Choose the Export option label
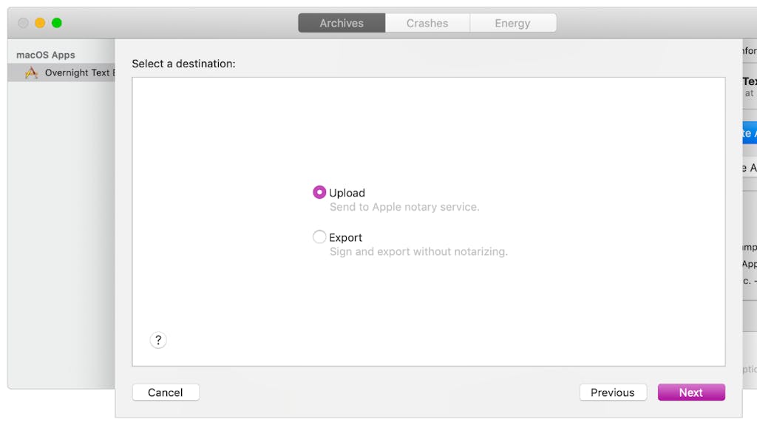Viewport: 757px width, 425px height. click(x=346, y=237)
